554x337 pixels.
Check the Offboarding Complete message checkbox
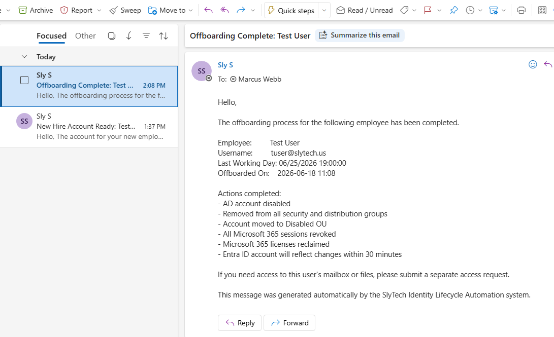tap(24, 80)
